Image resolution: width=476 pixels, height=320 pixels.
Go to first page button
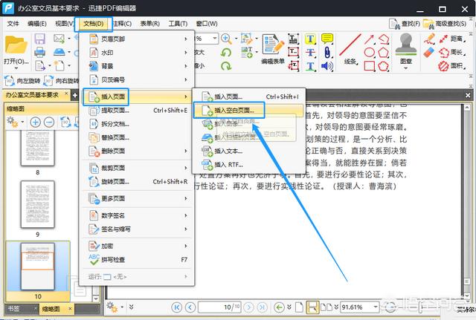coord(176,307)
